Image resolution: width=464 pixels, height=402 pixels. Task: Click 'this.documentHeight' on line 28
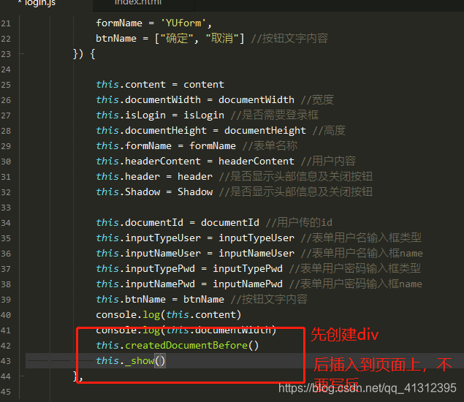pos(151,130)
